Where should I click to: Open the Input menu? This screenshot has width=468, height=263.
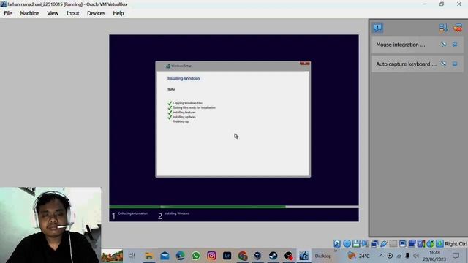[72, 13]
